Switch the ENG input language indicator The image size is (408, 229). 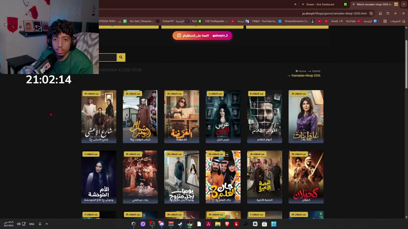tap(32, 224)
